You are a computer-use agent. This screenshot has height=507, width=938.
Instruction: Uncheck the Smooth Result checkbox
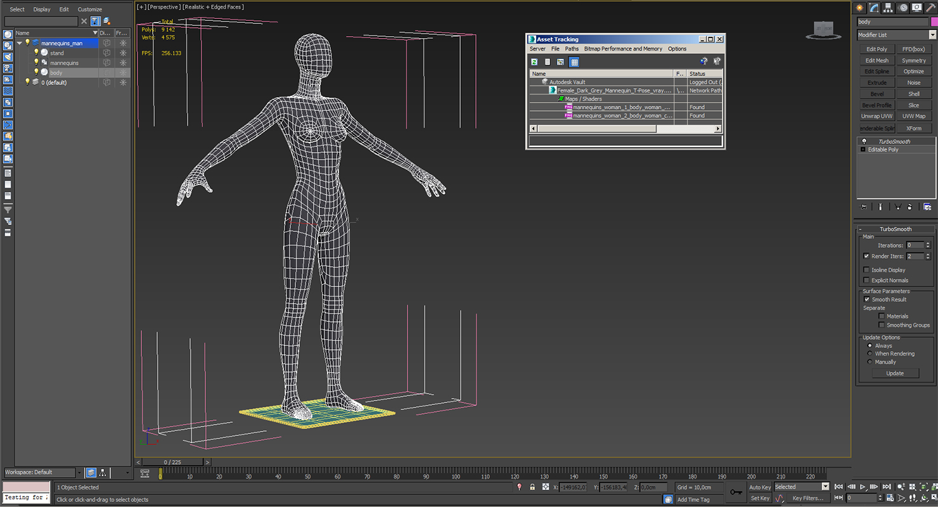point(866,300)
